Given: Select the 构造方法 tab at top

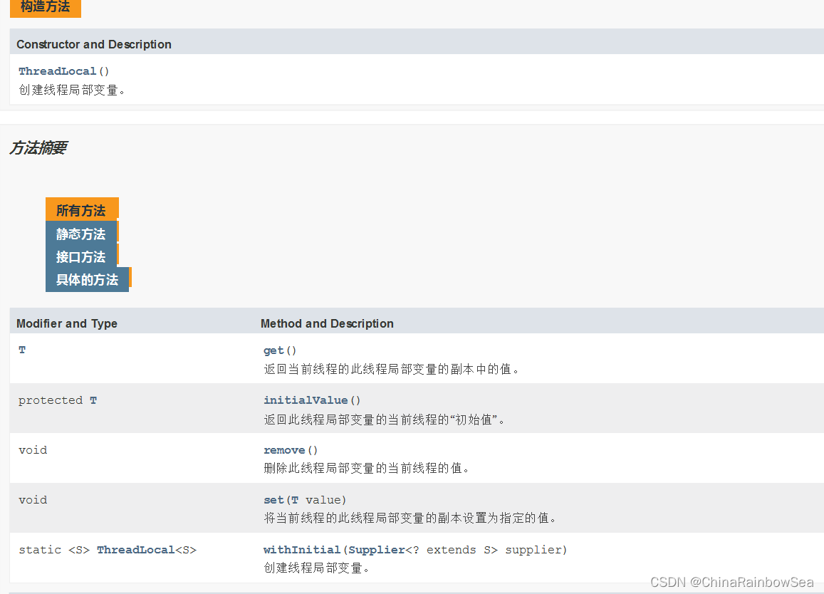Looking at the screenshot, I should (45, 7).
